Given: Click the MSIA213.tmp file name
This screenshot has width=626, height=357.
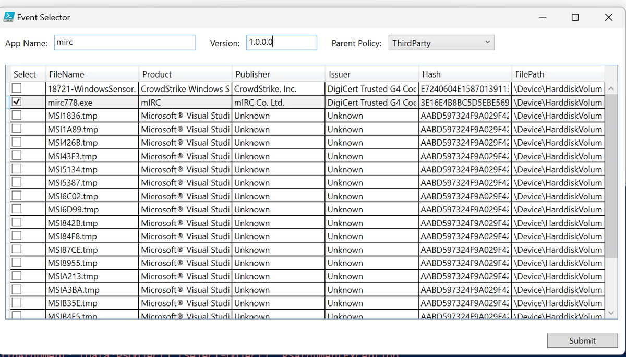Looking at the screenshot, I should coord(92,276).
